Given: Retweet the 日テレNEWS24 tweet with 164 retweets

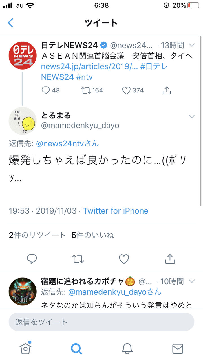Looking at the screenshot, I should click(86, 90).
